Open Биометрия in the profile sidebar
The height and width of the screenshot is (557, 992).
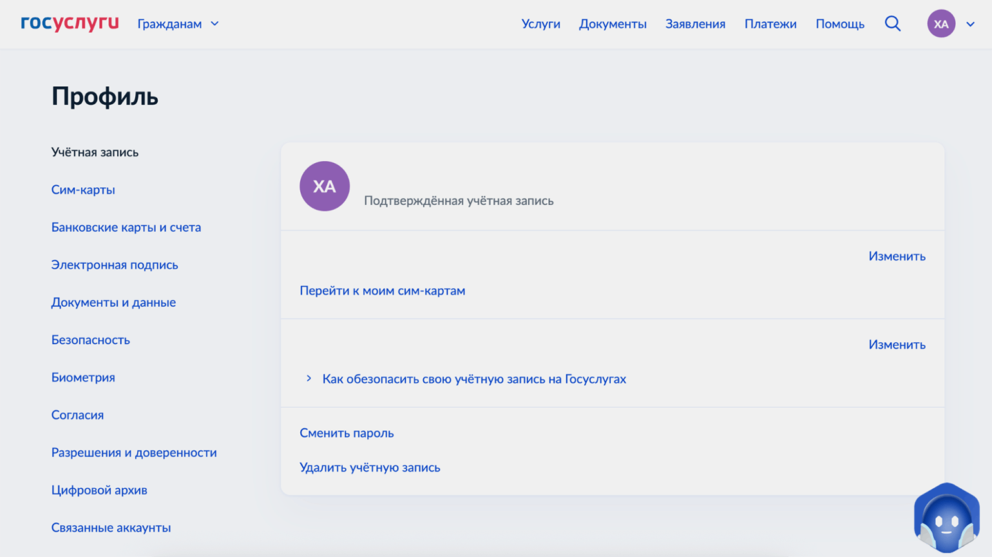click(x=83, y=378)
